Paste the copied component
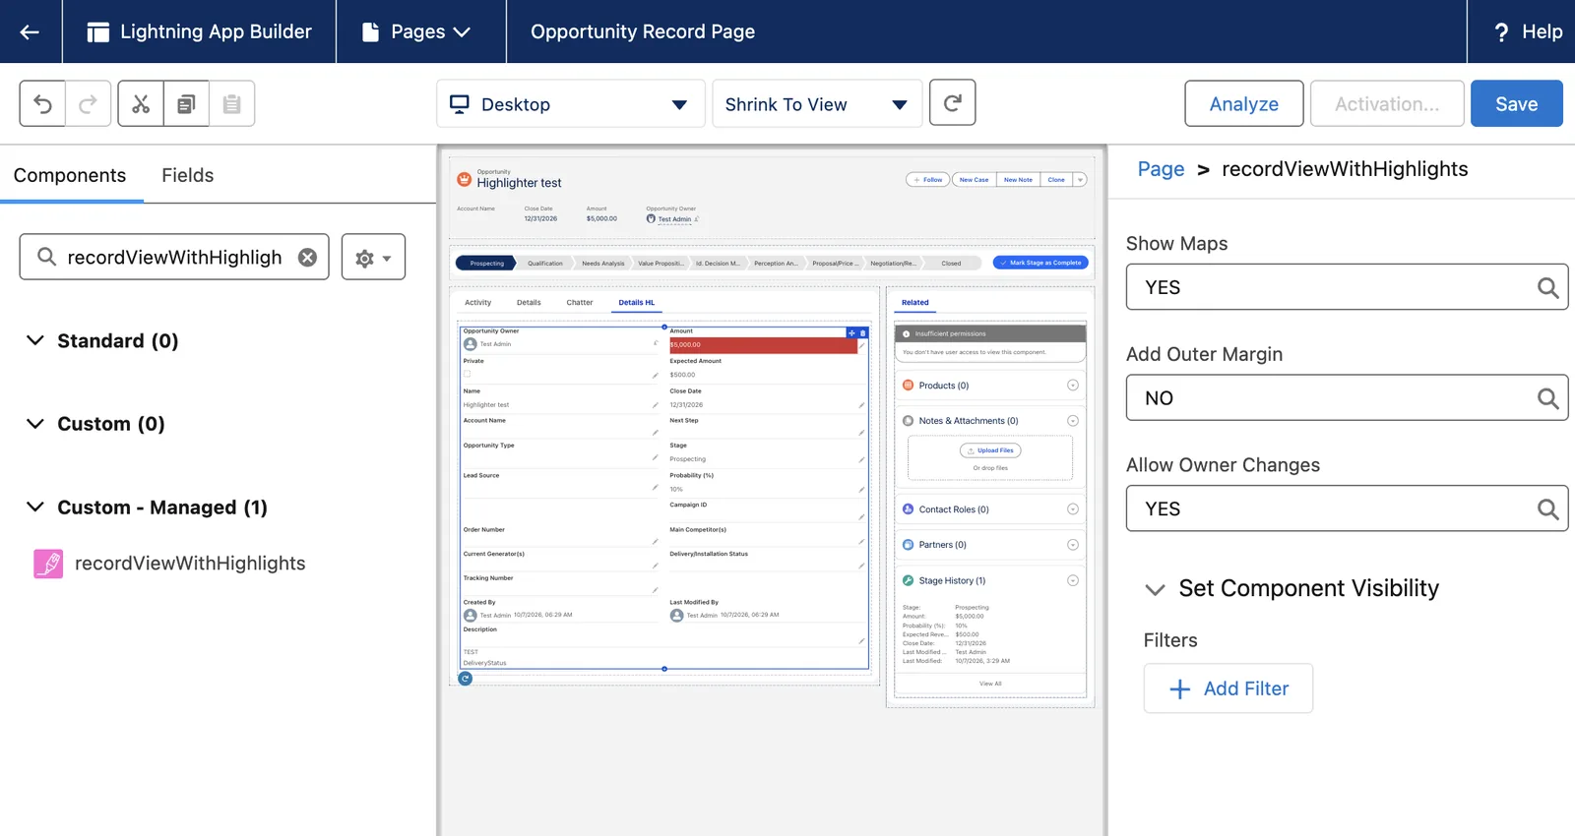Screen dimensions: 1575x836 click(231, 104)
